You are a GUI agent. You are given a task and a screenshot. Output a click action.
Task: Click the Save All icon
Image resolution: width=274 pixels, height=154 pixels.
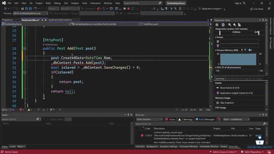click(x=30, y=9)
